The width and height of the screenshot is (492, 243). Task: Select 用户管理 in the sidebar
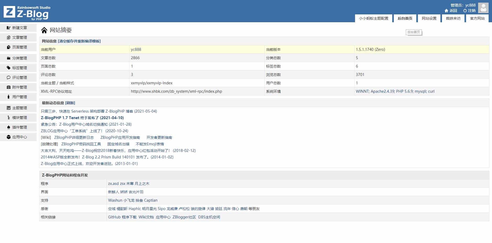[18, 97]
